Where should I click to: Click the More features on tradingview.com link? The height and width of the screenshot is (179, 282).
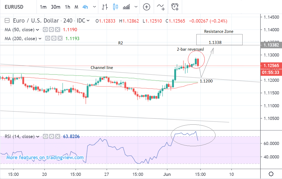tap(45, 157)
